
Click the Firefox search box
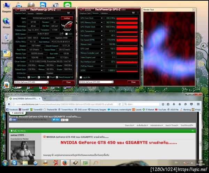point(141,104)
